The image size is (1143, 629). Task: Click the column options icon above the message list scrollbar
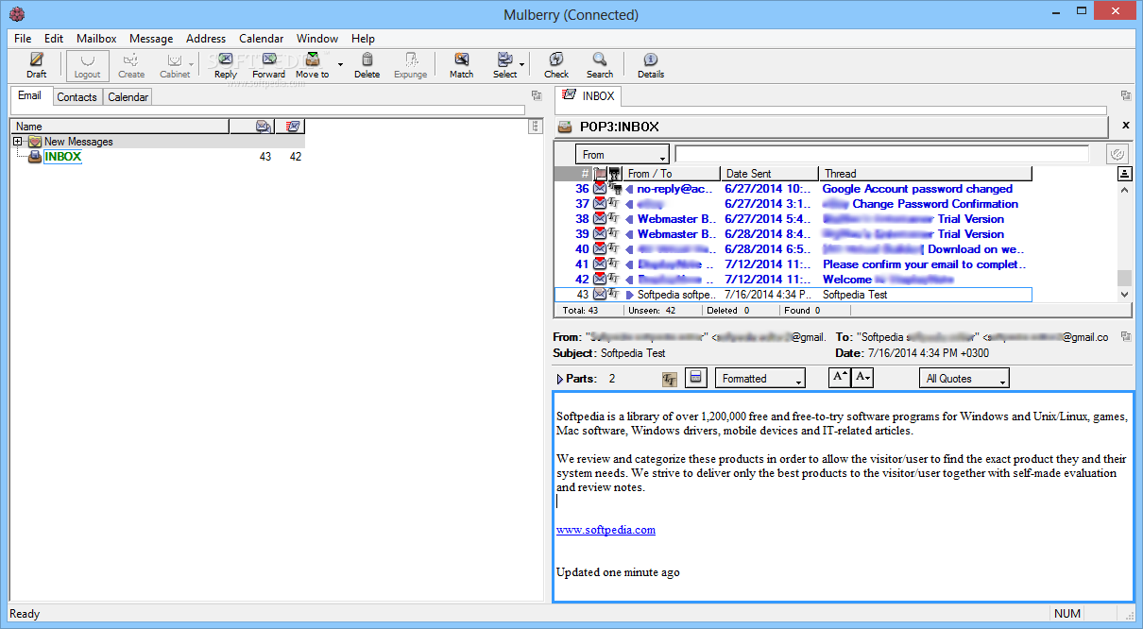coord(1124,174)
